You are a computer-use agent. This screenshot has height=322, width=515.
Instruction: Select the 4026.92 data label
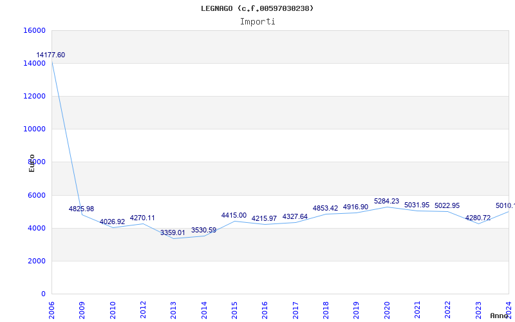click(112, 222)
